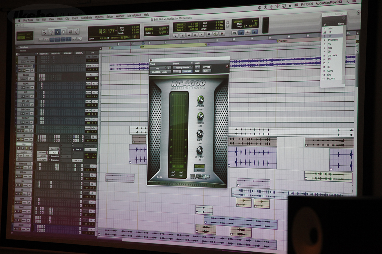Open the Setup menu

click(110, 17)
